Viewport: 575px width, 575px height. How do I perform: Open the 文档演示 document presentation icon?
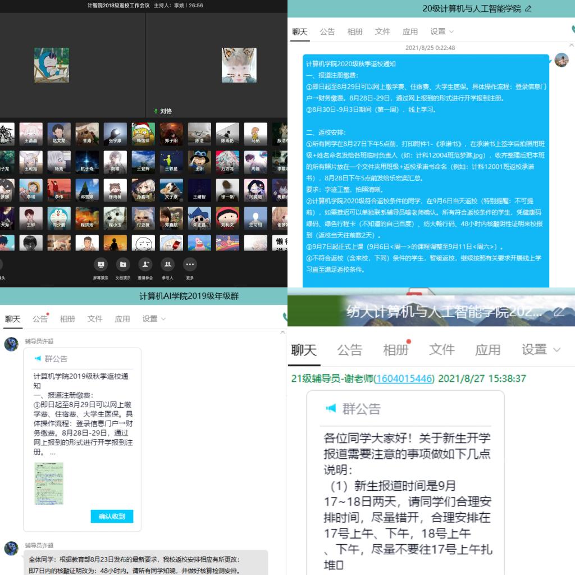tap(123, 264)
